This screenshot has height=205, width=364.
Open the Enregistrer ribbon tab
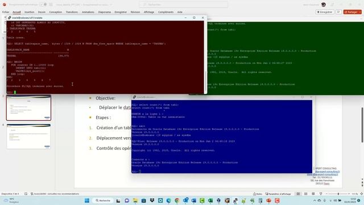tap(121, 12)
